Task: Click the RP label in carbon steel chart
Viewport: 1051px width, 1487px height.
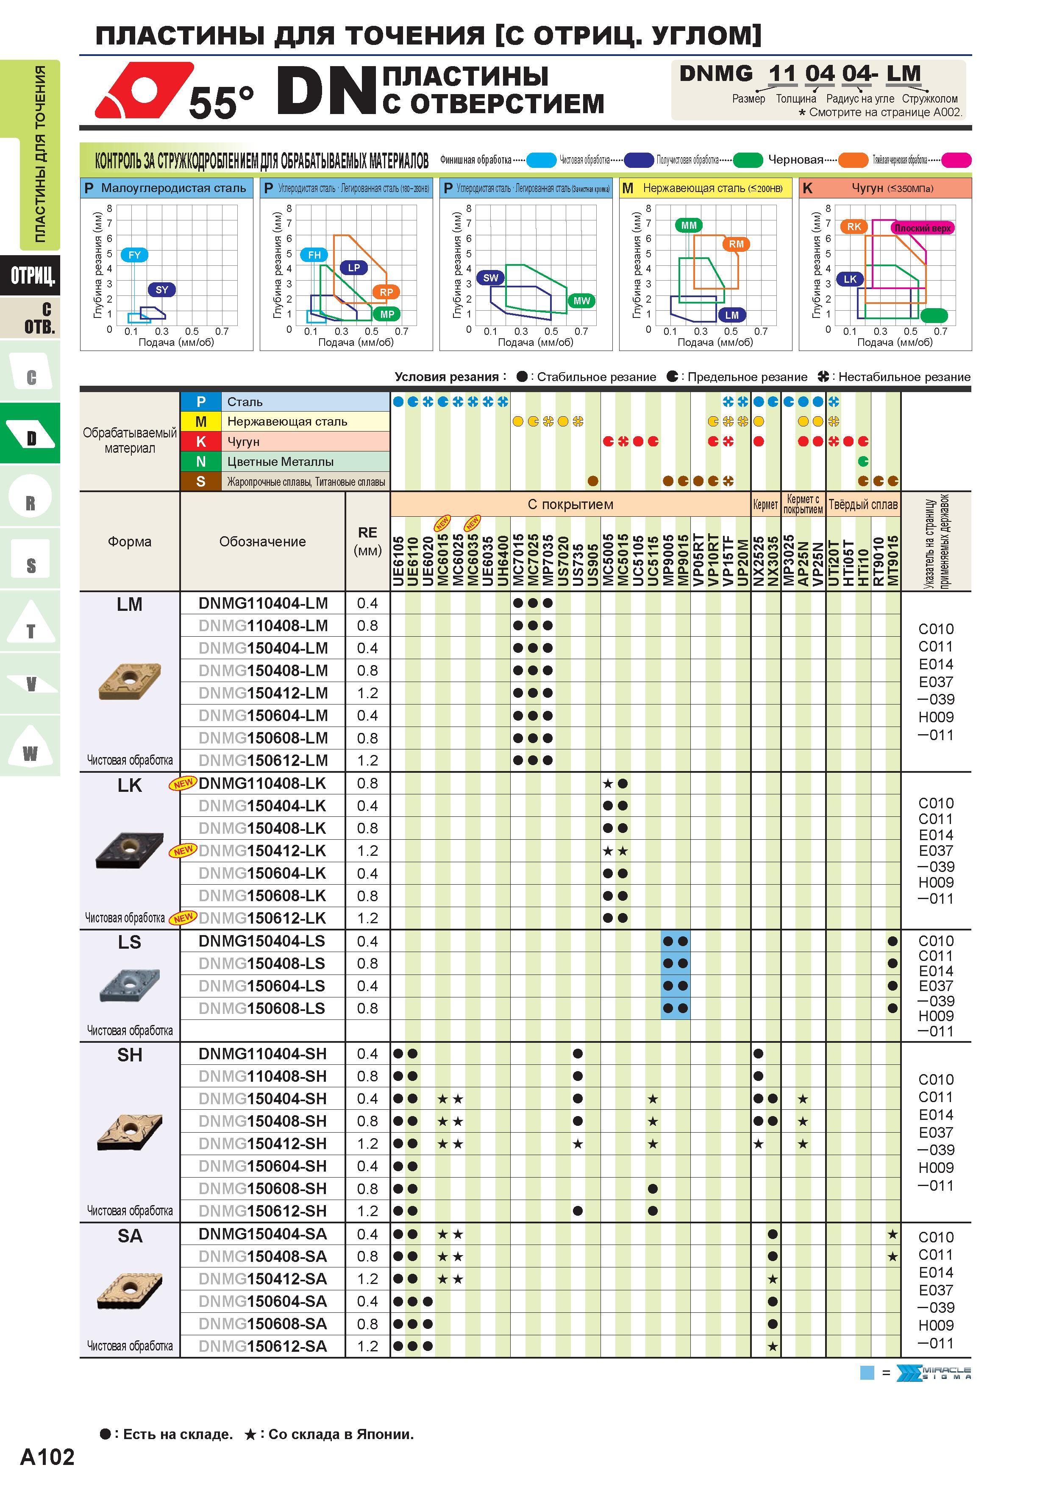Action: click(386, 292)
